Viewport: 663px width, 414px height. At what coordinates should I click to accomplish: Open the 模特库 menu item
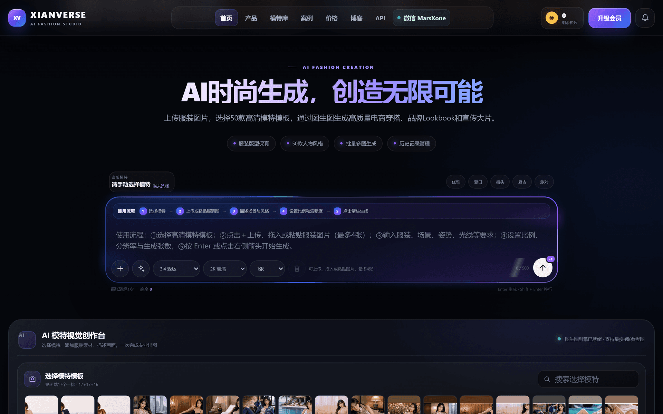pos(279,18)
